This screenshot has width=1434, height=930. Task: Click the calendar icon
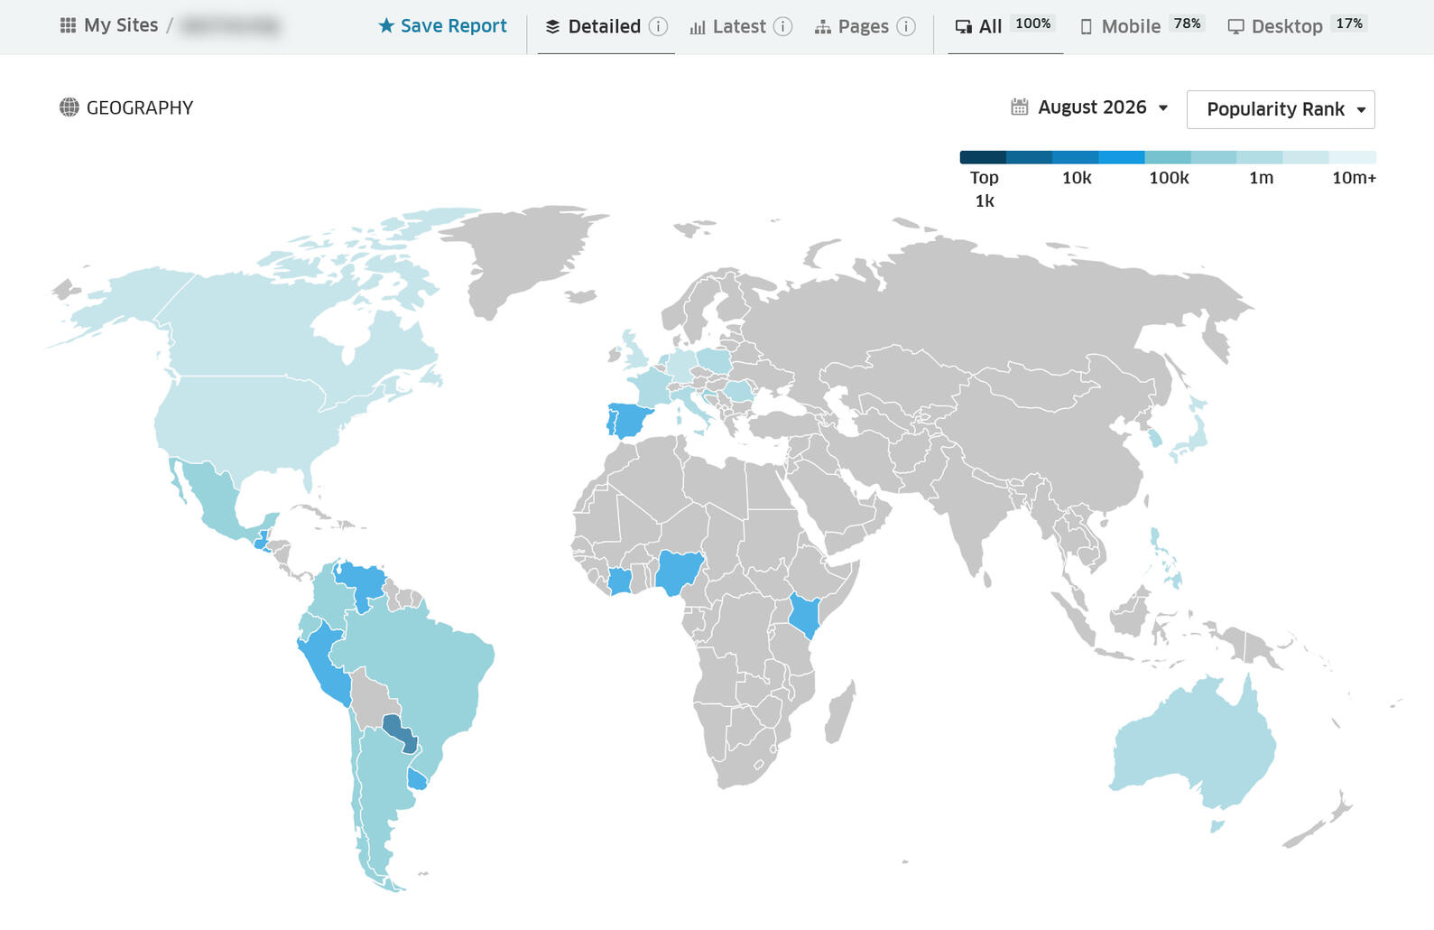[1020, 107]
